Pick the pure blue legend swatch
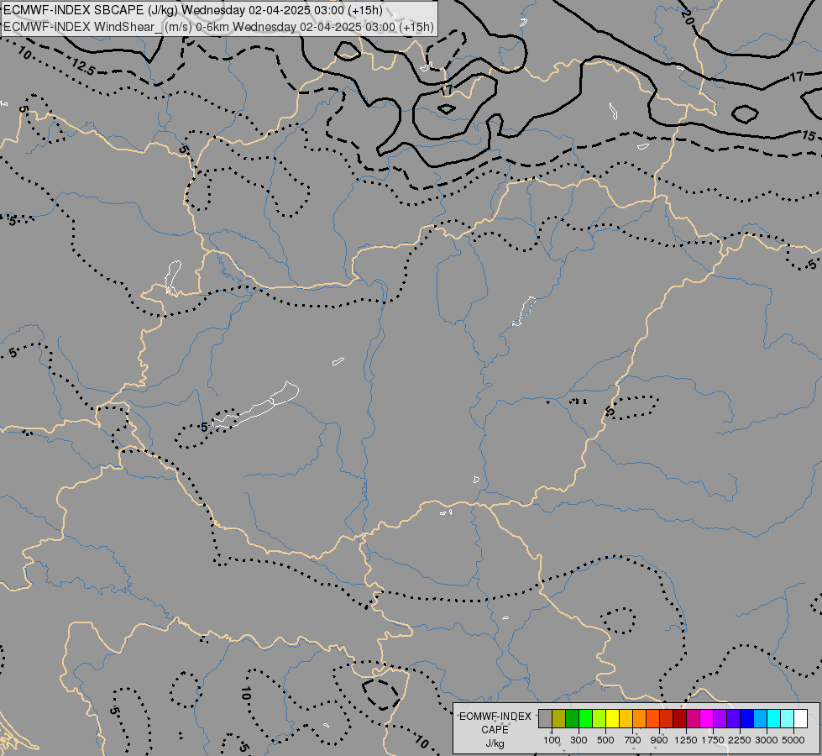This screenshot has height=756, width=822. [747, 718]
